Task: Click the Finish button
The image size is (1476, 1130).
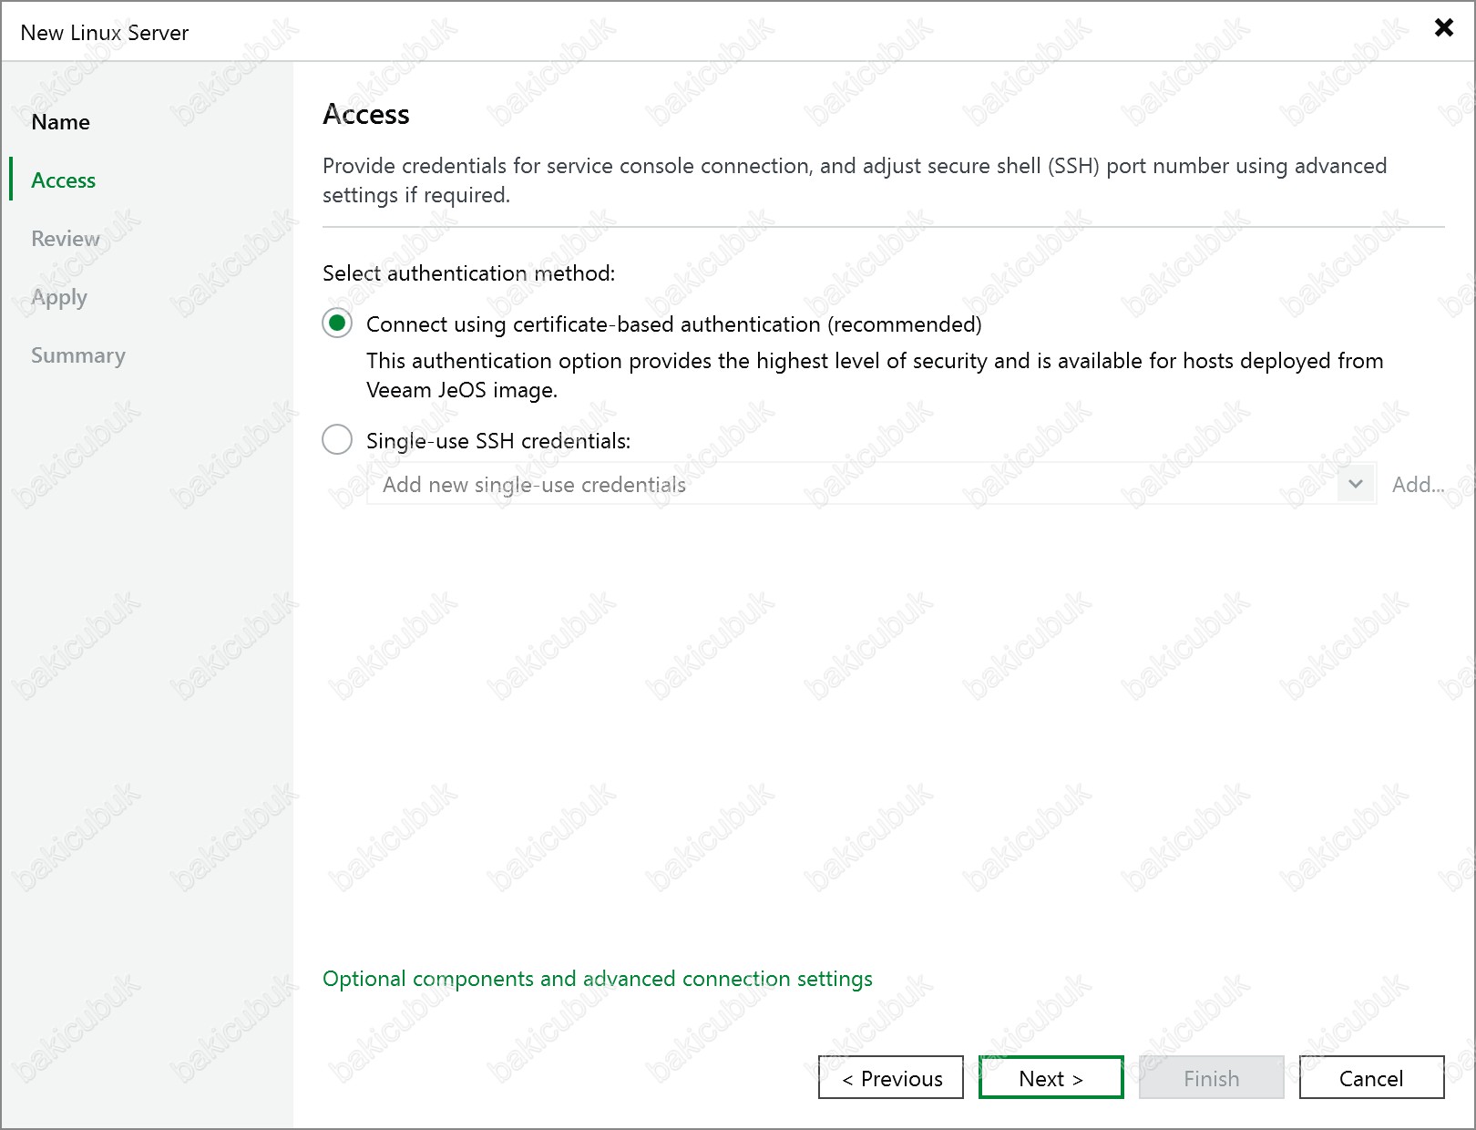Action: [x=1211, y=1078]
